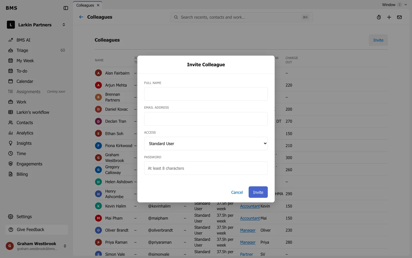Click Give Feedback
Viewport: 412px width, 258px height.
36,230
